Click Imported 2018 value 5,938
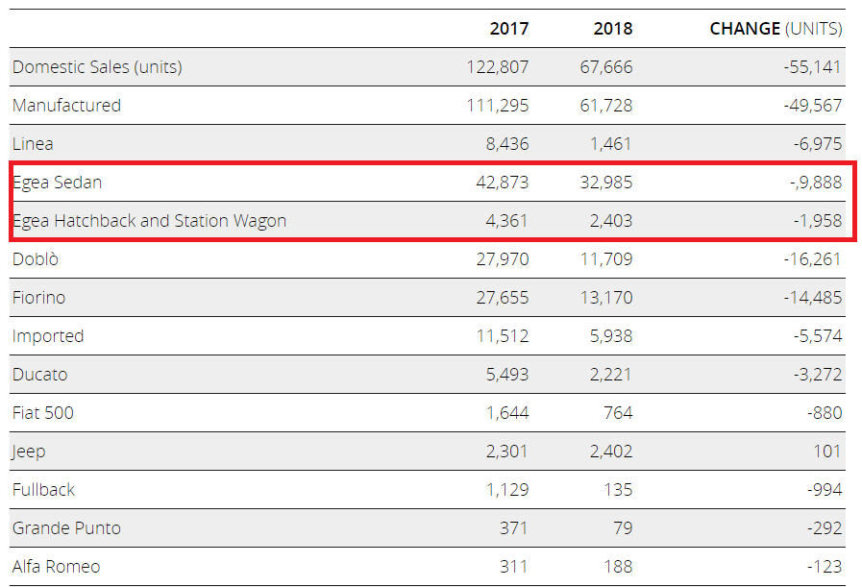 coord(611,336)
